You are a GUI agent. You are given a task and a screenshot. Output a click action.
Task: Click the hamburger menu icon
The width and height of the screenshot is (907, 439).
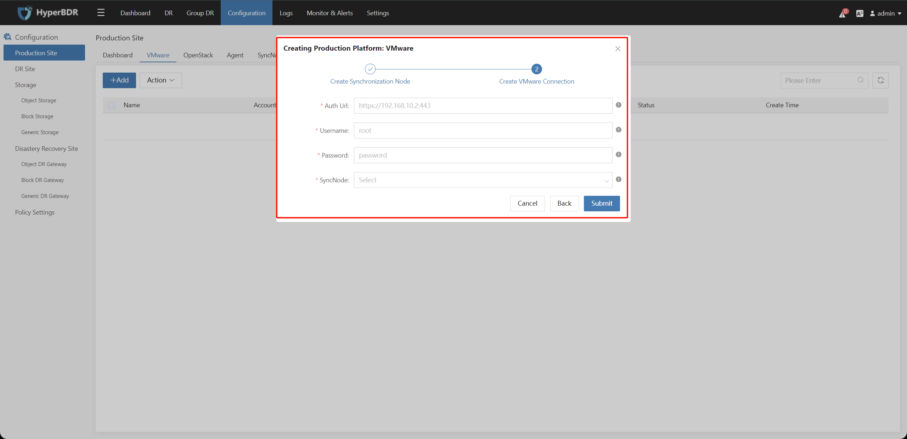[101, 12]
